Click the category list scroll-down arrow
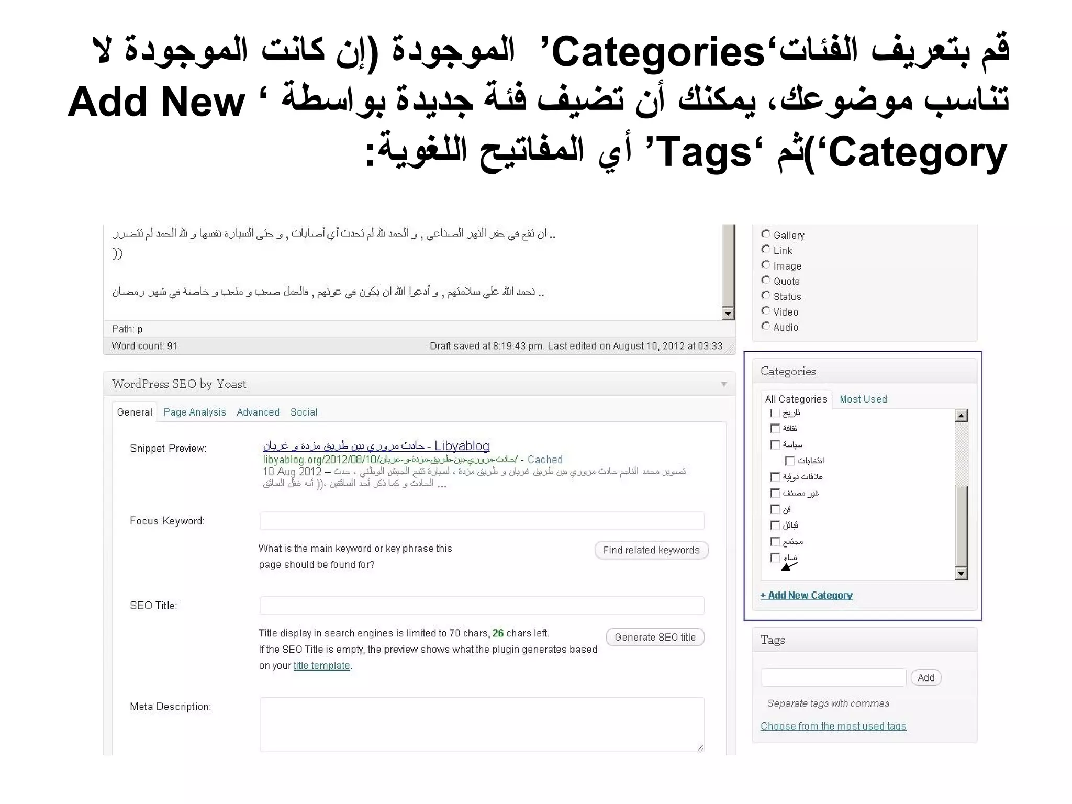The height and width of the screenshot is (804, 1072). pos(961,574)
